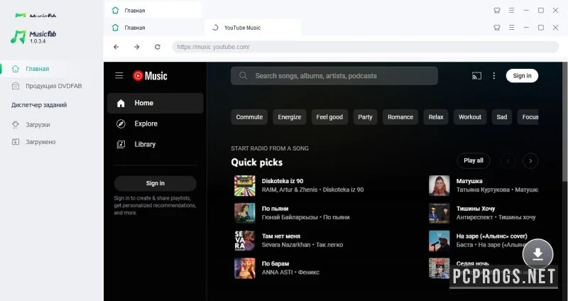Select the Commute mood chip

(x=249, y=117)
